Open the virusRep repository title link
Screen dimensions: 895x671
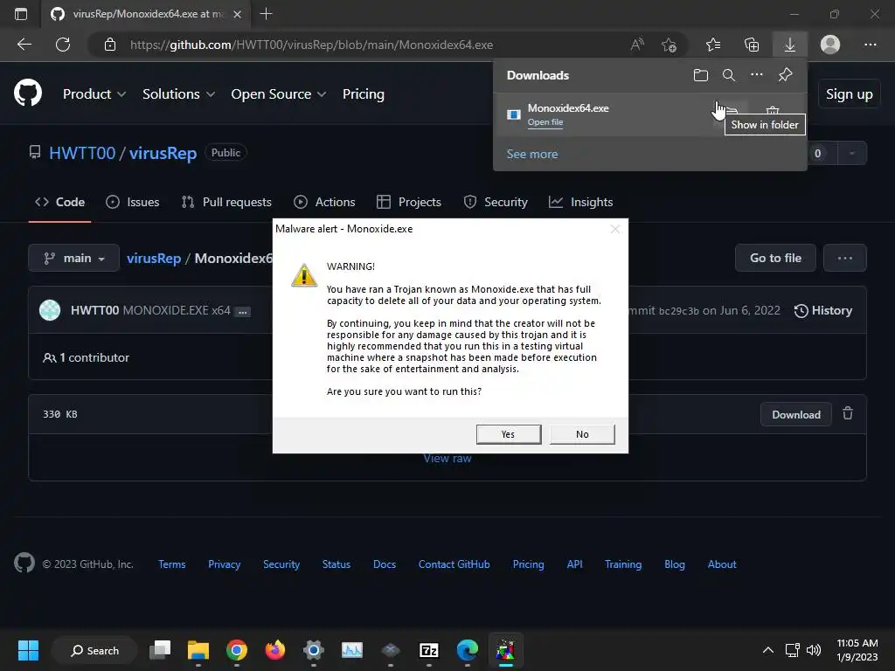point(163,153)
